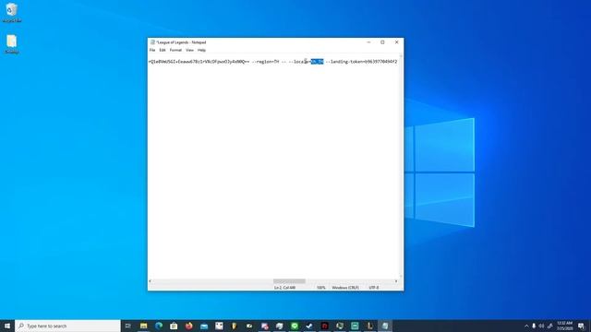The width and height of the screenshot is (591, 332).
Task: Click the horizontal scrollbar right arrow
Action: pos(396,281)
